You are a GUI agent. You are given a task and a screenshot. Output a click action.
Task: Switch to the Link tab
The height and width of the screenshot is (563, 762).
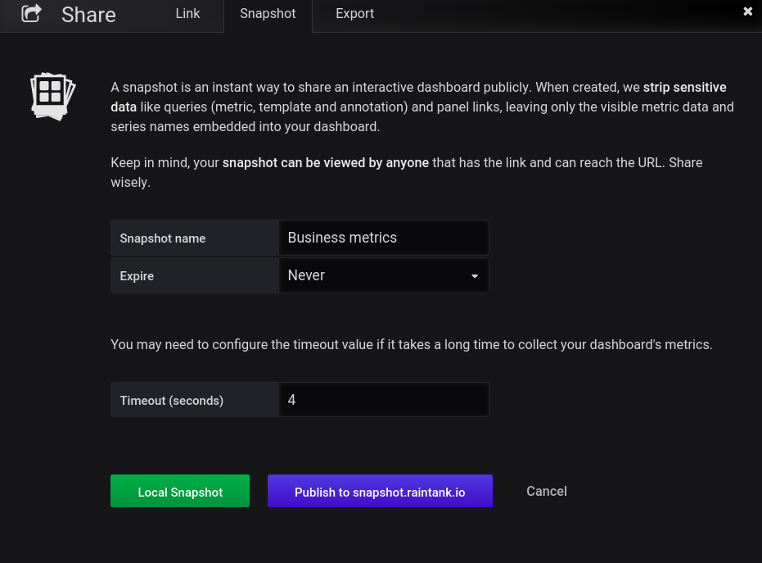pos(187,14)
